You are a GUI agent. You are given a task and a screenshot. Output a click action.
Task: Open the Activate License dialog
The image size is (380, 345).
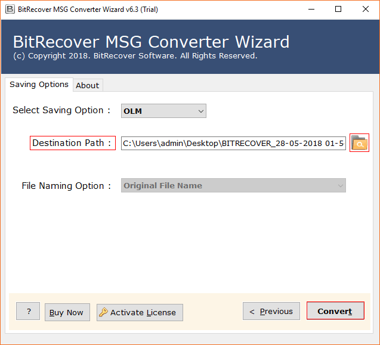point(140,313)
